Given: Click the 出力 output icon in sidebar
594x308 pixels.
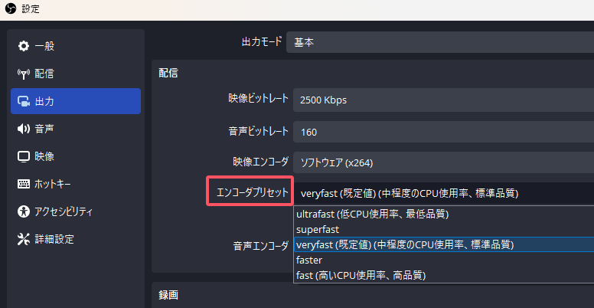Looking at the screenshot, I should click(23, 101).
